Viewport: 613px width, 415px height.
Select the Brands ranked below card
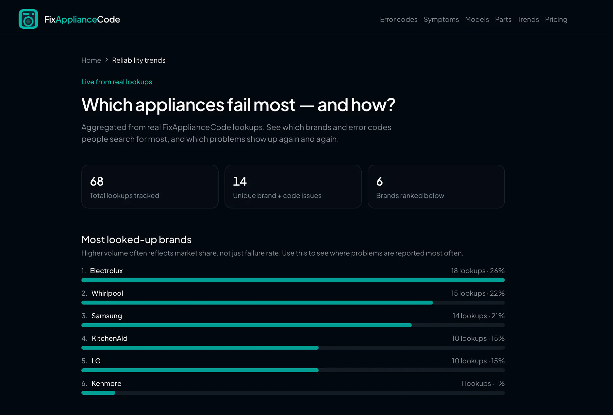click(x=436, y=187)
